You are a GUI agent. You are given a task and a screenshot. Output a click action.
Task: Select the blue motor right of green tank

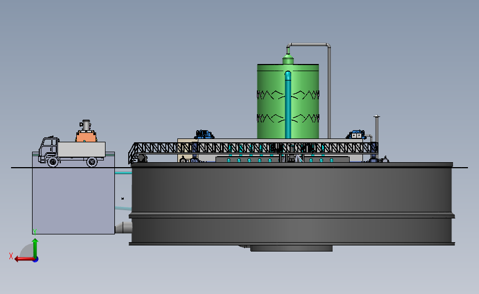[x=356, y=135]
